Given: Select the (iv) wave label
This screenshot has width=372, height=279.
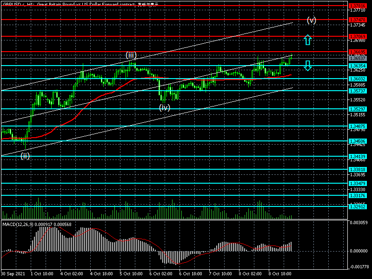Looking at the screenshot, I should click(x=165, y=107).
